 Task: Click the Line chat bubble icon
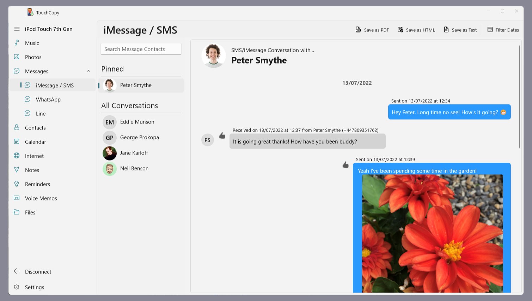point(27,113)
